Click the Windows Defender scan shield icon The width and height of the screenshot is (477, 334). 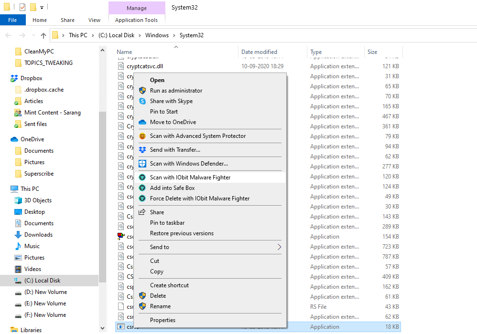point(142,164)
